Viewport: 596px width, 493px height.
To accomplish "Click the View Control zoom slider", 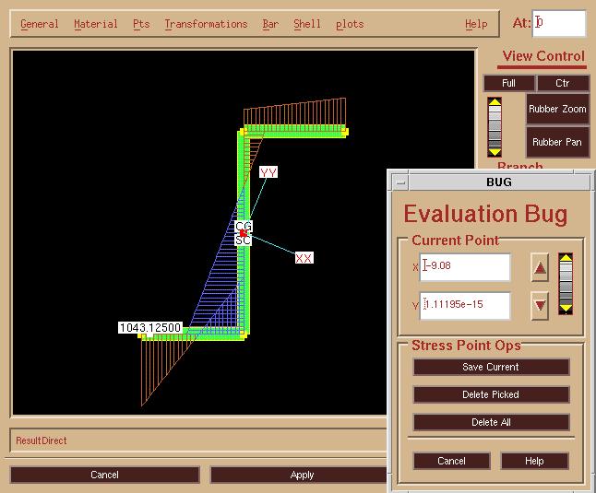I will [495, 126].
